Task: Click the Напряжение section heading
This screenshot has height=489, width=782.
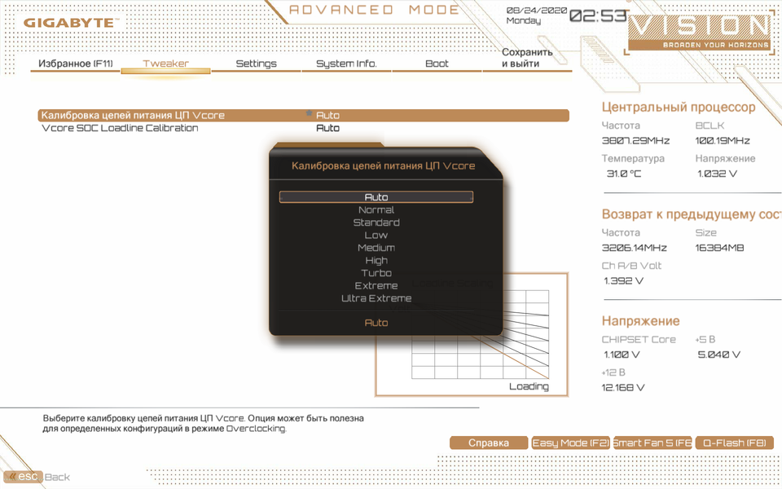Action: (x=640, y=321)
